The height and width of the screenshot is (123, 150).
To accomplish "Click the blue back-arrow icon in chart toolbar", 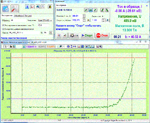I will tap(60, 47).
